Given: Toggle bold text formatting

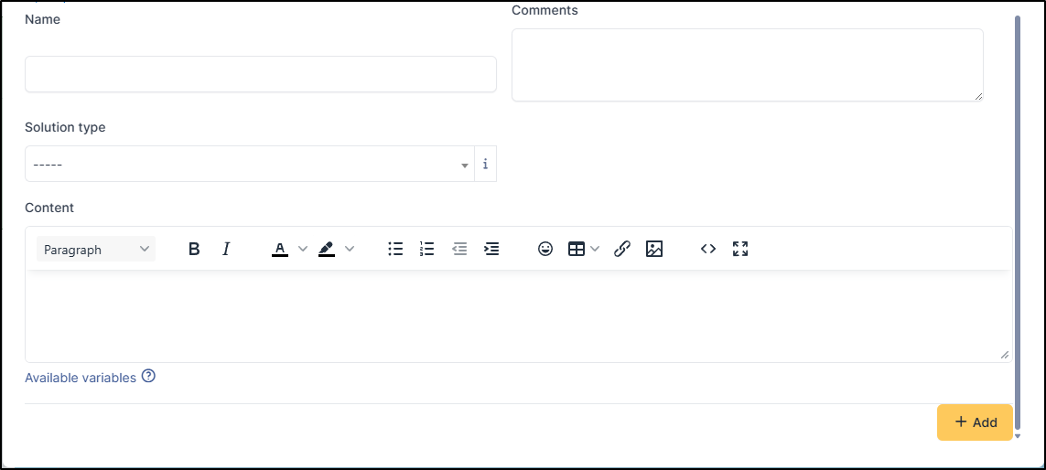Looking at the screenshot, I should tap(194, 249).
